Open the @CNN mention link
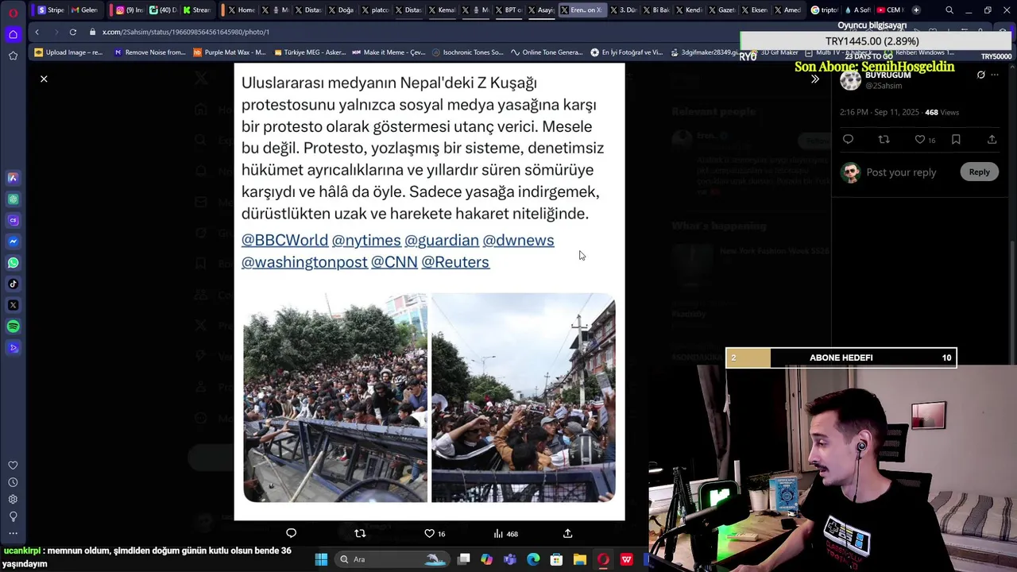This screenshot has height=572, width=1017. tap(394, 261)
